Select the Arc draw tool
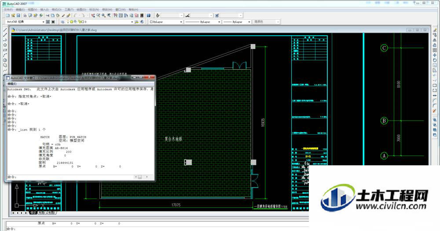Viewport: 440px width, 231px height. pyautogui.click(x=5, y=55)
